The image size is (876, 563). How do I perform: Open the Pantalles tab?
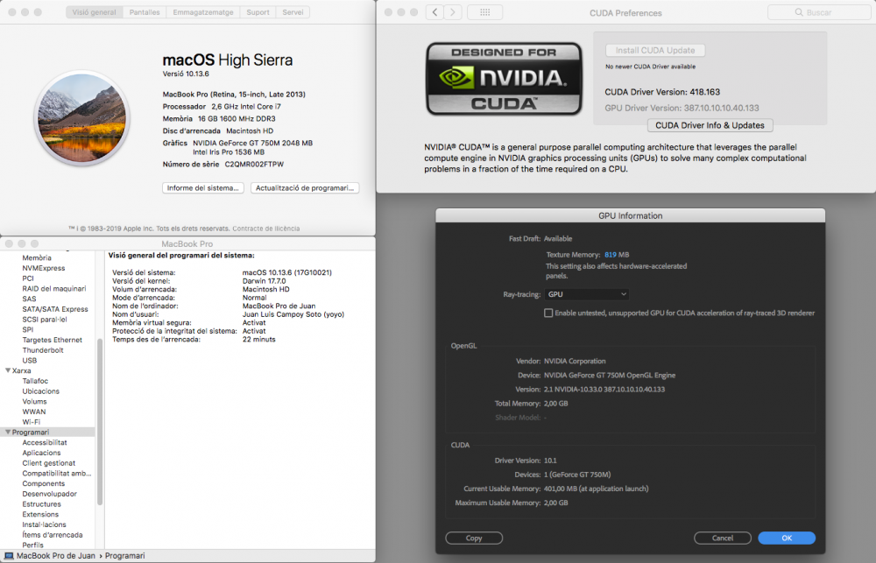coord(145,12)
